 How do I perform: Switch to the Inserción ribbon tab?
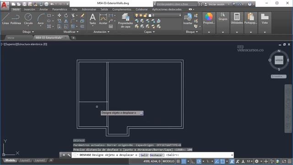coord(29,9)
